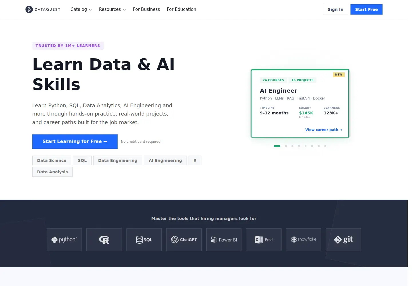Expand the Catalog dropdown menu

click(x=81, y=9)
